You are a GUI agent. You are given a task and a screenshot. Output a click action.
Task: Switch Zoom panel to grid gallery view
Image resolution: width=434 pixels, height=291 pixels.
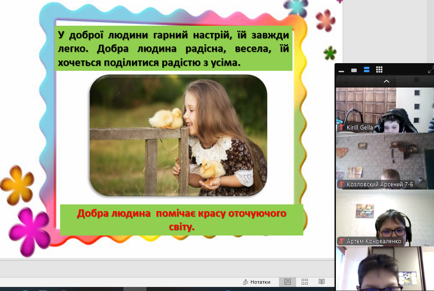pos(379,69)
